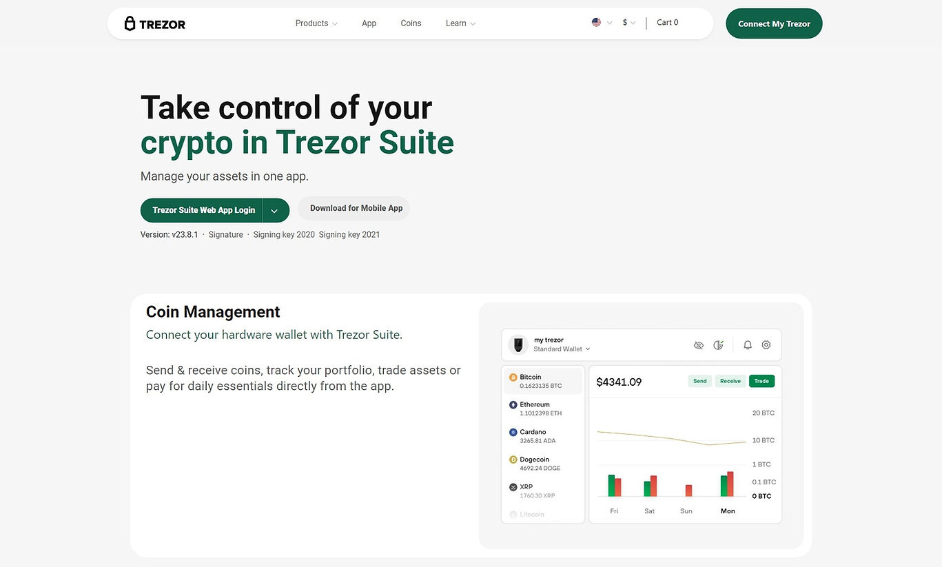This screenshot has width=942, height=567.
Task: Click the Coin Management heading
Action: (213, 312)
